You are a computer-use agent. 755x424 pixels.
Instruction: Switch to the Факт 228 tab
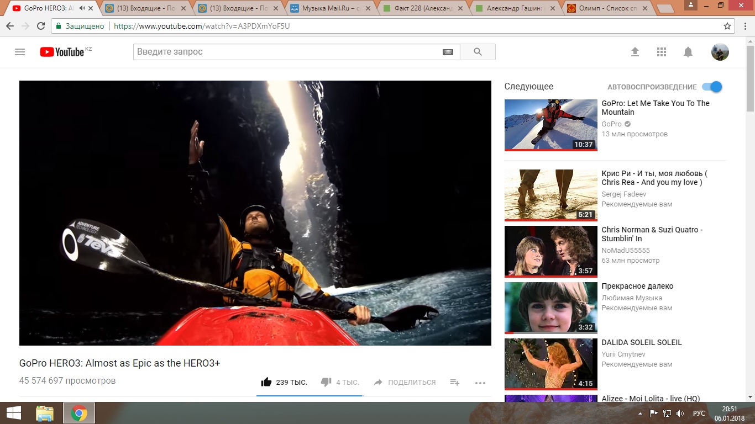[423, 8]
